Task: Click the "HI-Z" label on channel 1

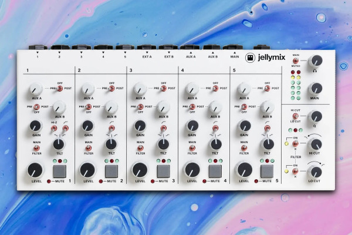Action: point(54,122)
